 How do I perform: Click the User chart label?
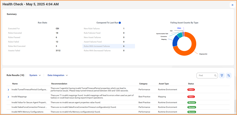pyautogui.click(x=171, y=31)
